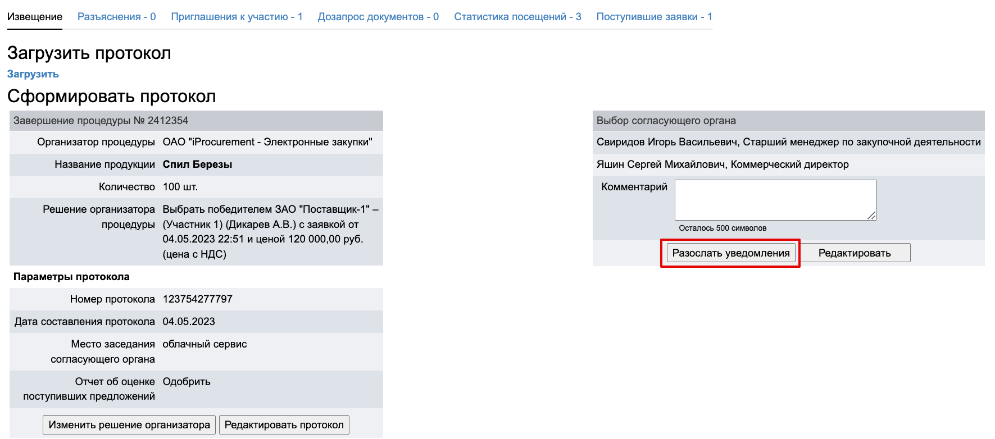This screenshot has width=995, height=439.
Task: Switch to Разъяснения - 0 tab
Action: pyautogui.click(x=117, y=17)
